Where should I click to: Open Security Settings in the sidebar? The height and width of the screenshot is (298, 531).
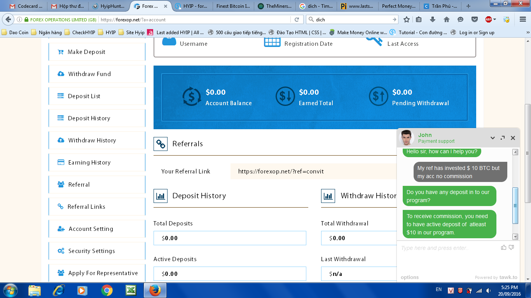pyautogui.click(x=97, y=251)
